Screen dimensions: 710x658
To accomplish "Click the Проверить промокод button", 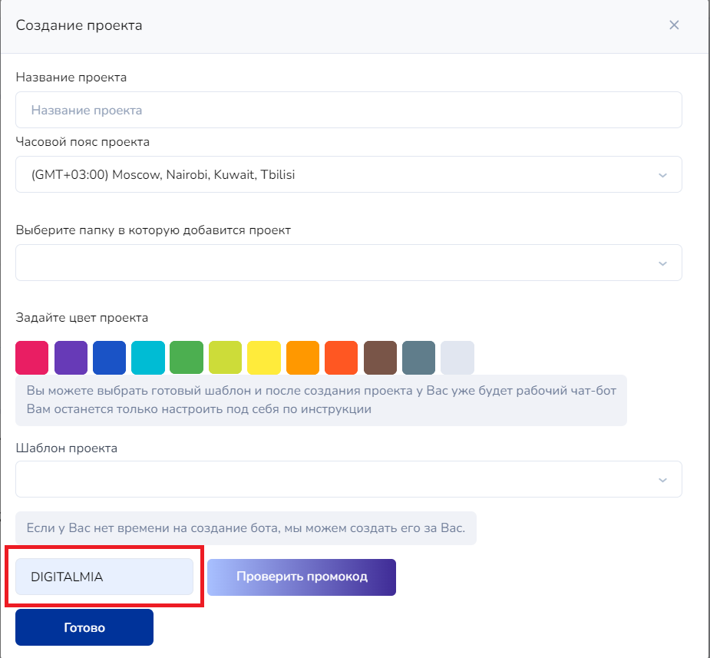I will 302,577.
